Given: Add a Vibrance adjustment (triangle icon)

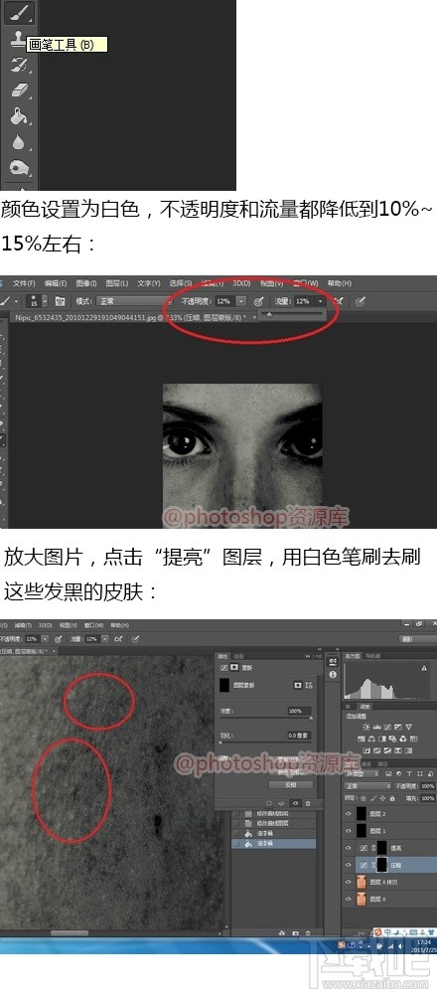Looking at the screenshot, I should (408, 727).
